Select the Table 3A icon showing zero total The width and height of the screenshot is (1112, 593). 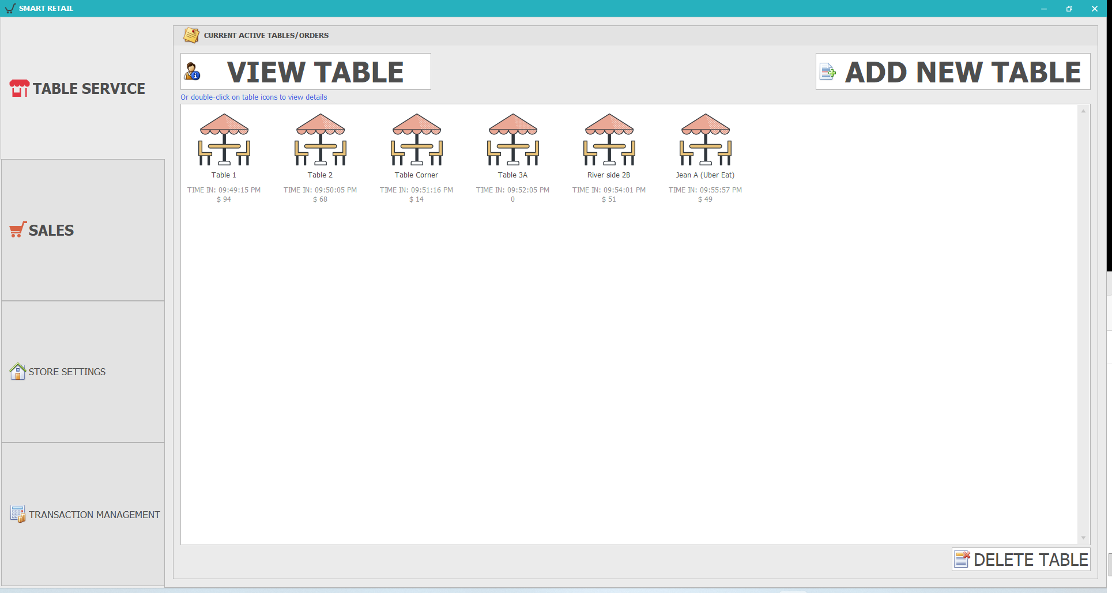pos(512,140)
